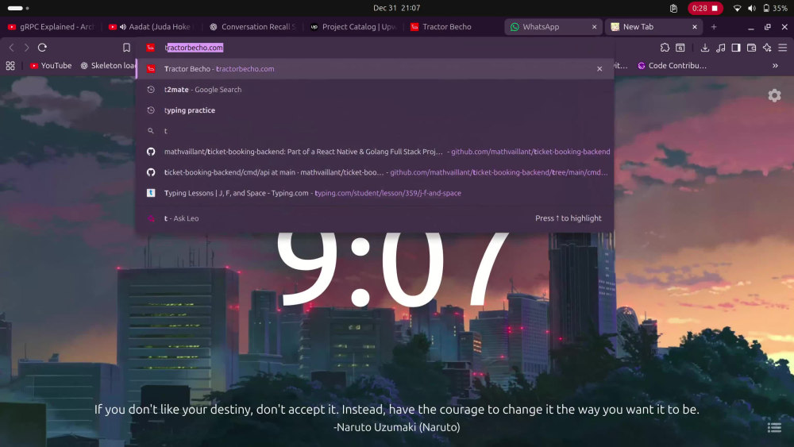Open Code Contribu... bookmark

tap(672, 65)
